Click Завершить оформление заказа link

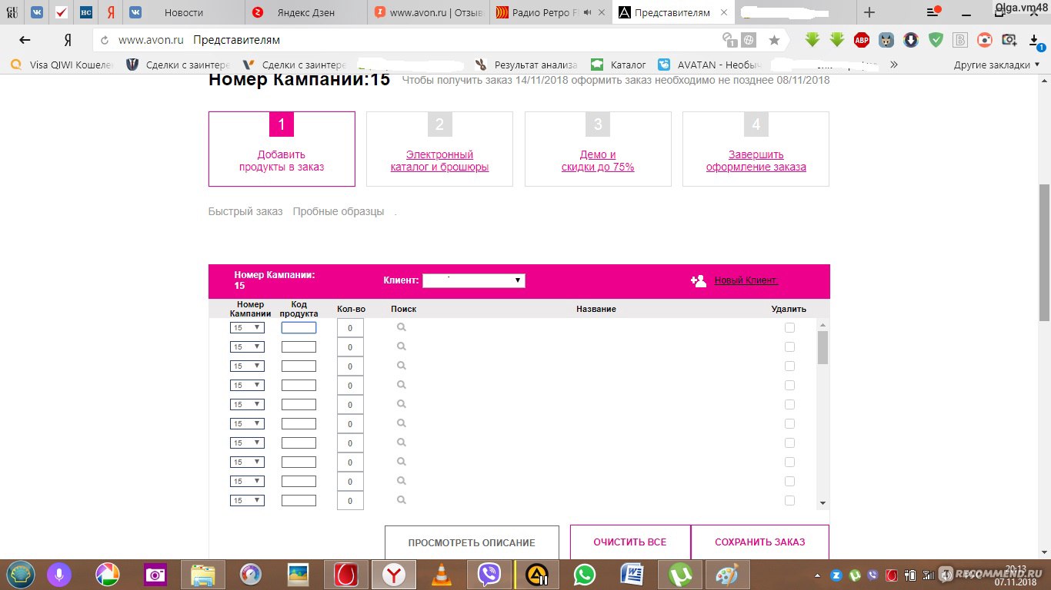tap(756, 161)
